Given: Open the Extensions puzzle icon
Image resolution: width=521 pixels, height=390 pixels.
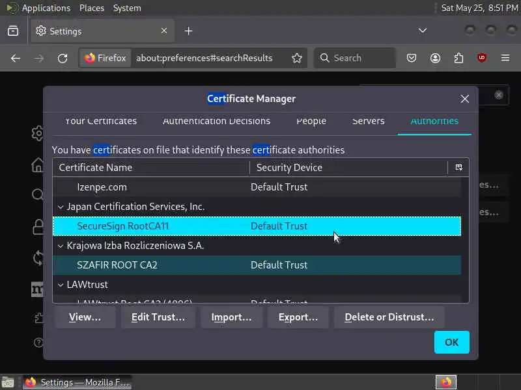Looking at the screenshot, I should point(458,58).
